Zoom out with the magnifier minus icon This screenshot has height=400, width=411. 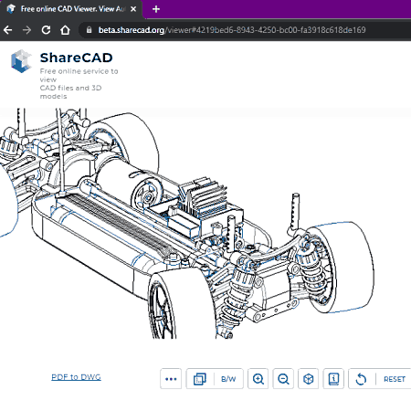(283, 379)
